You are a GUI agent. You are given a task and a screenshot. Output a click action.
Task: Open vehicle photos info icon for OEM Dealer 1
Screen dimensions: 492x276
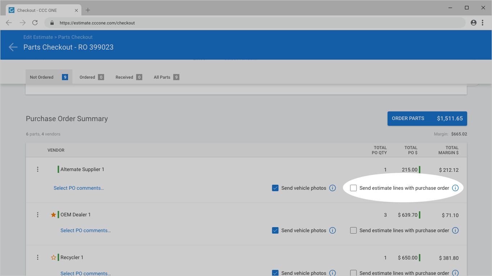(x=332, y=230)
